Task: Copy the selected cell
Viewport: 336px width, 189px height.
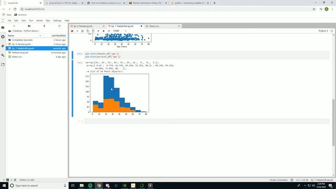Action: 88,31
